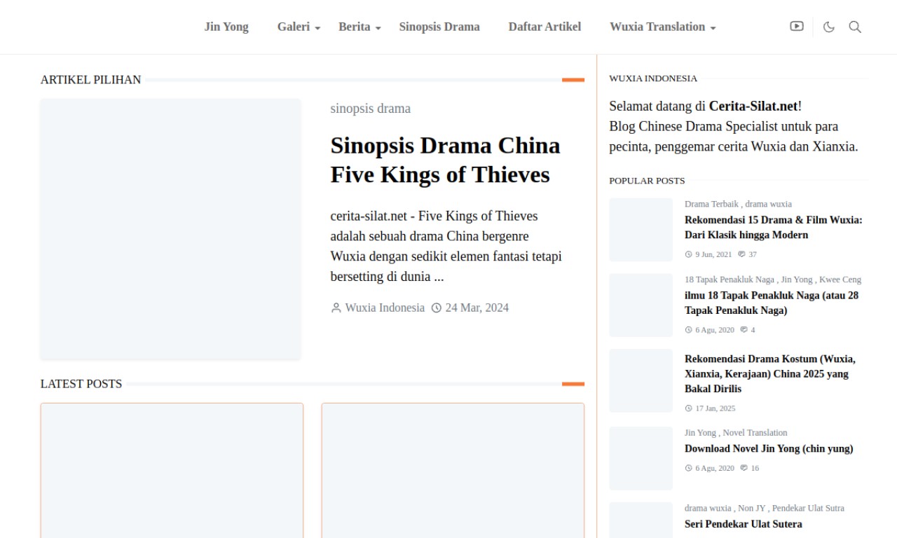Click 'Drama Terbaik' tag
The image size is (897, 538).
point(711,204)
